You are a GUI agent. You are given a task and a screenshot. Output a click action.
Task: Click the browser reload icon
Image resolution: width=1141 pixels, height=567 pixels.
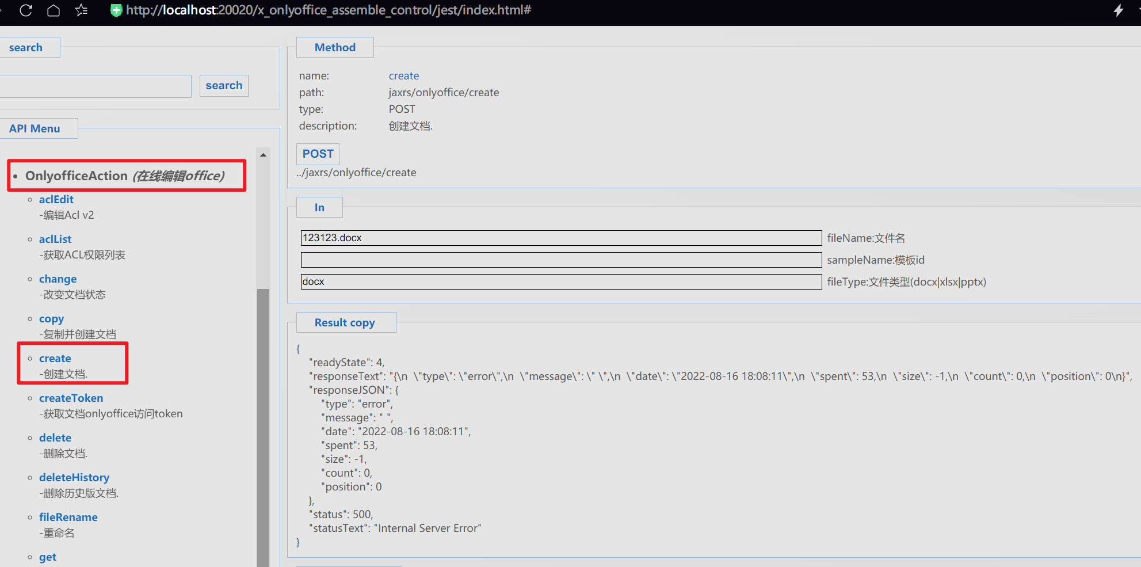pyautogui.click(x=26, y=10)
